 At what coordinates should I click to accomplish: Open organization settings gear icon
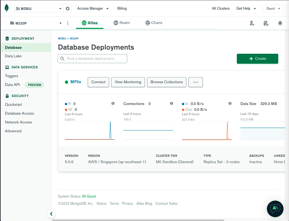(68, 9)
